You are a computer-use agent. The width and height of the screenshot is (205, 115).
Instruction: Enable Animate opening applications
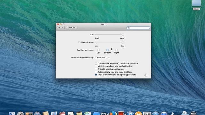coord(96,69)
